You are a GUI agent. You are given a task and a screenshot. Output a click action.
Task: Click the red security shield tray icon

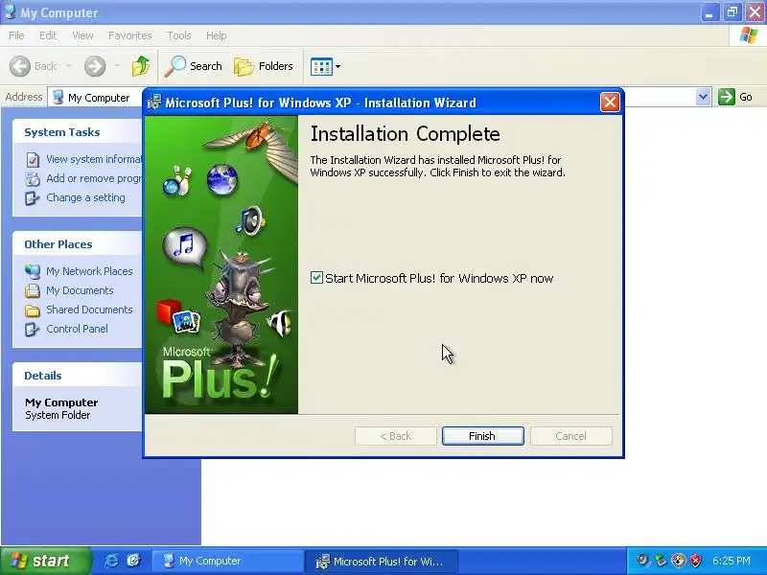696,561
